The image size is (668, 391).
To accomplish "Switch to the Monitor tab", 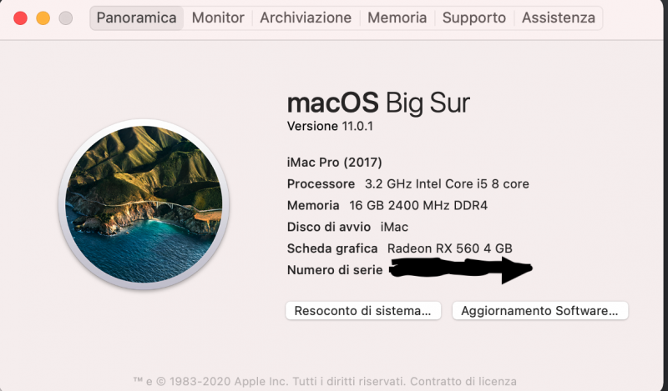I will click(x=218, y=18).
